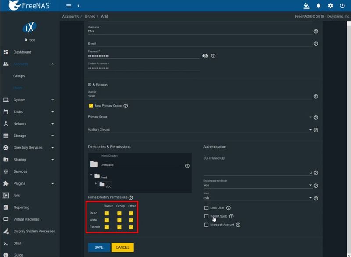Open the Primary Group dropdown
Screen dimensions: 351x257
pyautogui.click(x=310, y=117)
